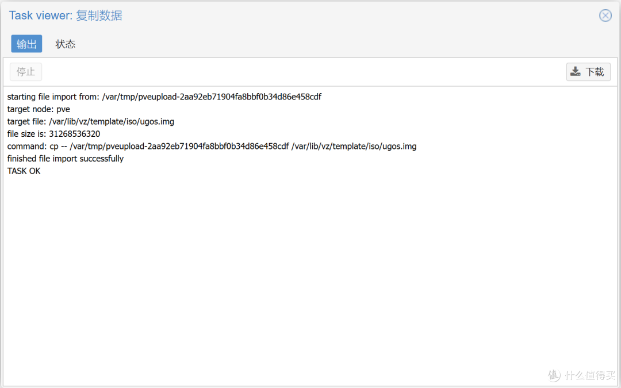Click the TASK OK line

(24, 171)
